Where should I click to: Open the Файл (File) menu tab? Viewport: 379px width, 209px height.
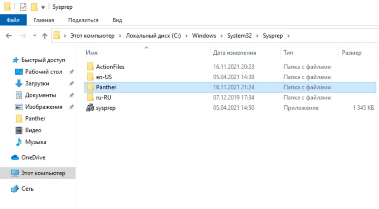[13, 20]
